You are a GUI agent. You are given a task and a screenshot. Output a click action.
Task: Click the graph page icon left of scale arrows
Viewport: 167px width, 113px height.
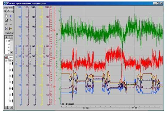pyautogui.click(x=6, y=28)
